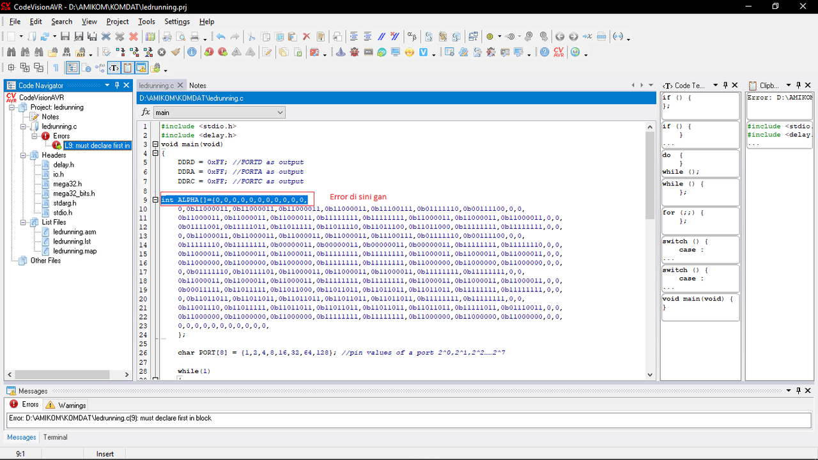Image resolution: width=818 pixels, height=460 pixels.
Task: Click the Undo arrow in toolbar
Action: 220,37
